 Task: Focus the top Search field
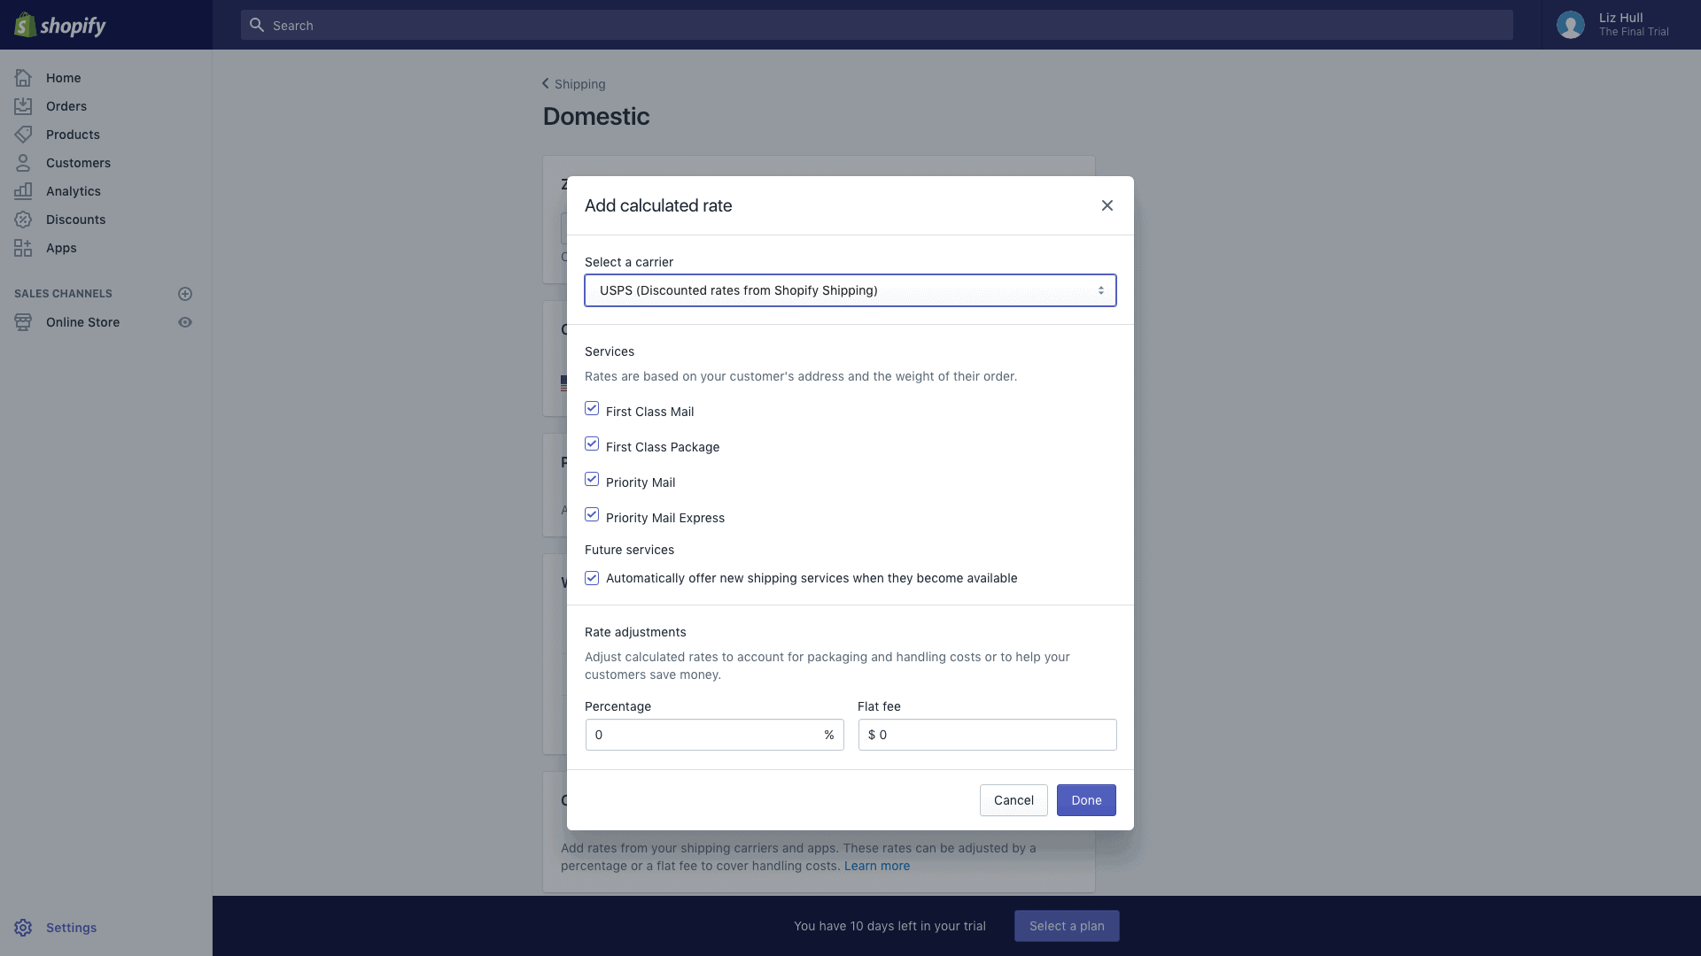tap(877, 25)
